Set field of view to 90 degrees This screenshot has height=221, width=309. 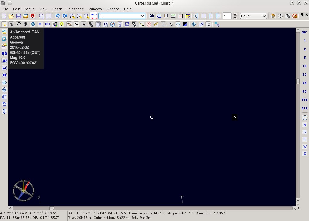pyautogui.click(x=304, y=91)
